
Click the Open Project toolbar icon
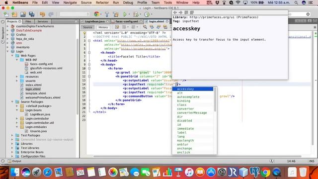click(x=23, y=14)
